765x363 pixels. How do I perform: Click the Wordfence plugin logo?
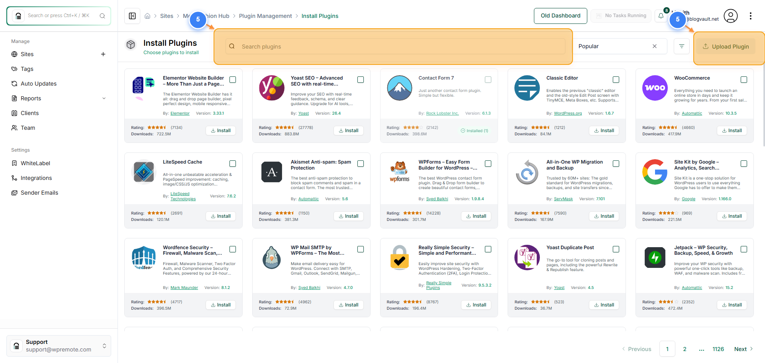click(x=144, y=258)
